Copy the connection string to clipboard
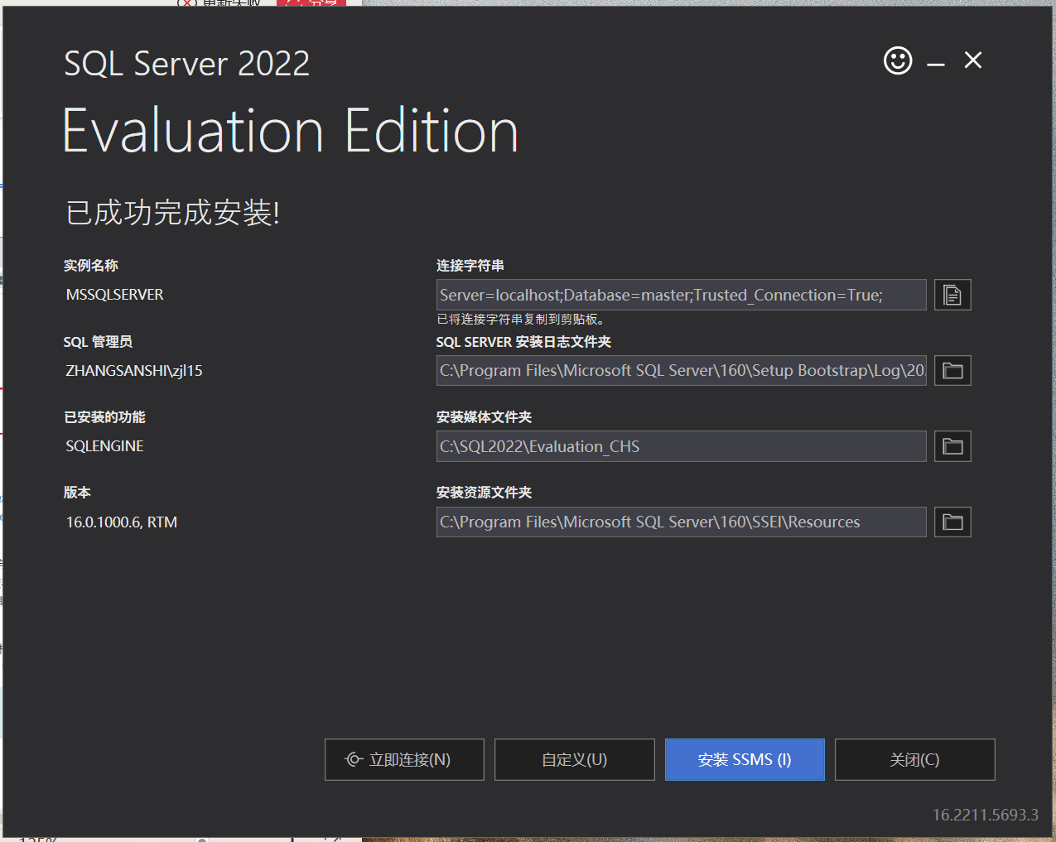The width and height of the screenshot is (1056, 842). (952, 295)
